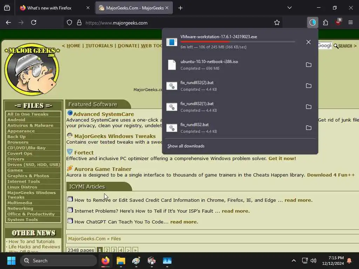Read more about saved credit card article
This screenshot has height=269, width=359.
click(x=298, y=200)
